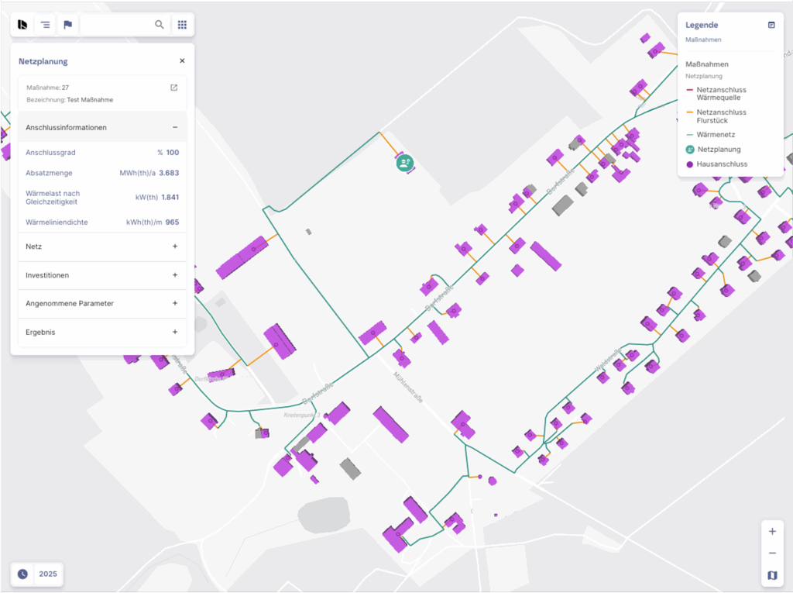The height and width of the screenshot is (593, 793).
Task: Open Maßnahme 27 in external view
Action: pos(174,88)
